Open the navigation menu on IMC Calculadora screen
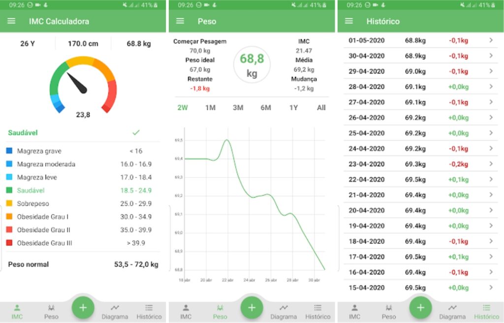The height and width of the screenshot is (323, 504). coord(11,21)
